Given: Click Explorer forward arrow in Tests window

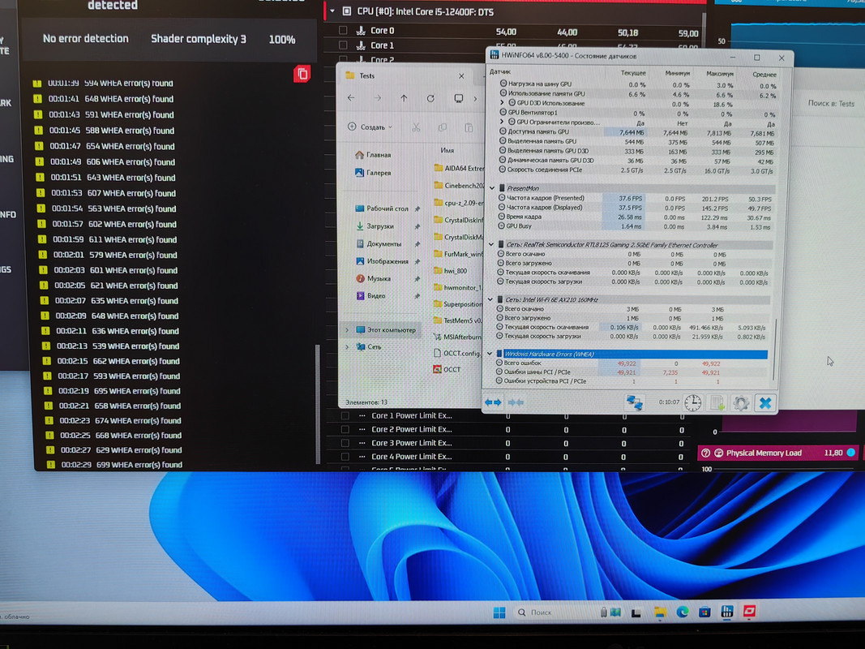Looking at the screenshot, I should point(377,97).
